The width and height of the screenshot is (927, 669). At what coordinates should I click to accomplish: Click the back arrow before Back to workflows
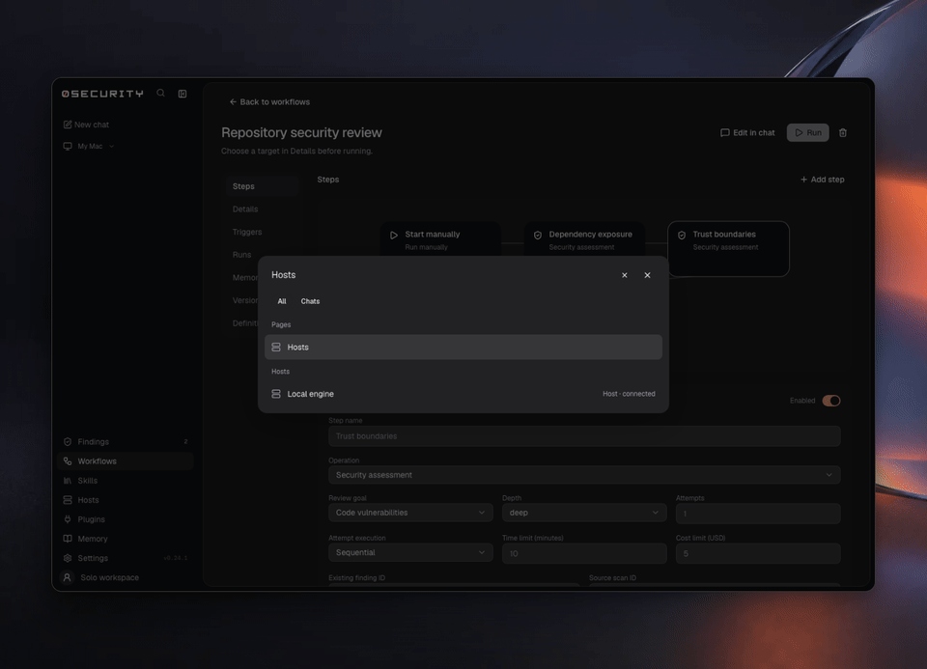pos(233,101)
